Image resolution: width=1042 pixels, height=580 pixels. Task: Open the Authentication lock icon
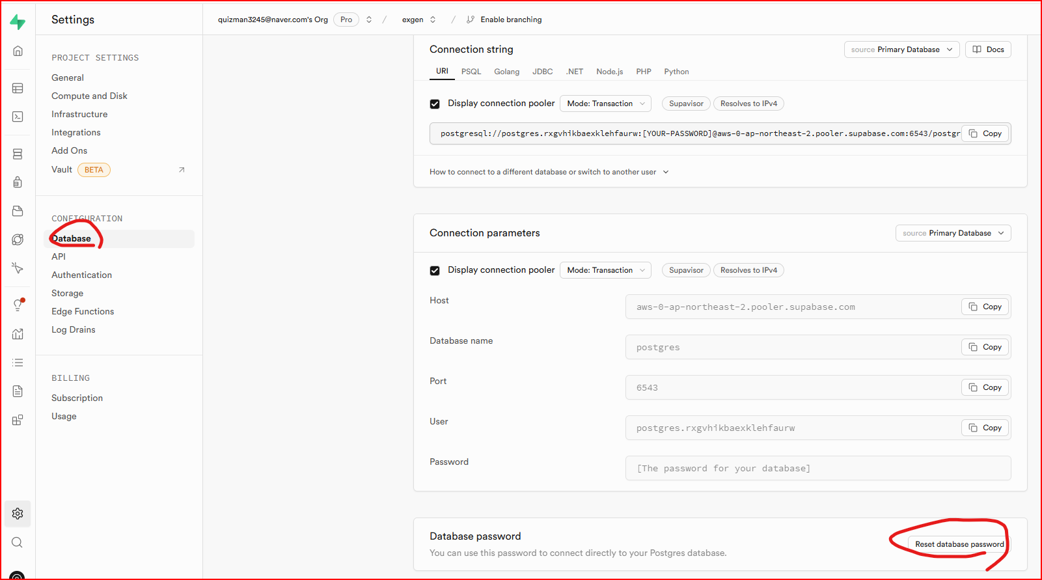(18, 182)
